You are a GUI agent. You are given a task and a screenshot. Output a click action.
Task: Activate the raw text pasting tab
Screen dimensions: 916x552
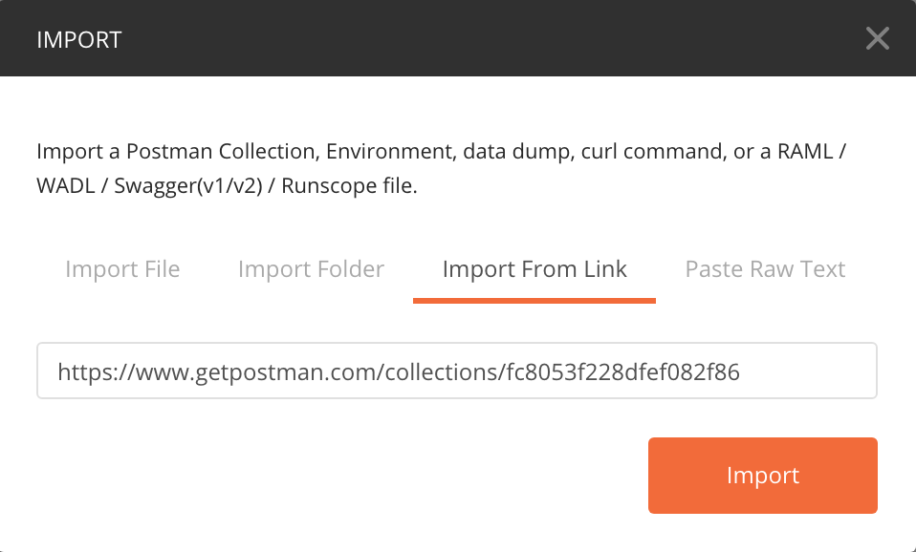pyautogui.click(x=765, y=269)
